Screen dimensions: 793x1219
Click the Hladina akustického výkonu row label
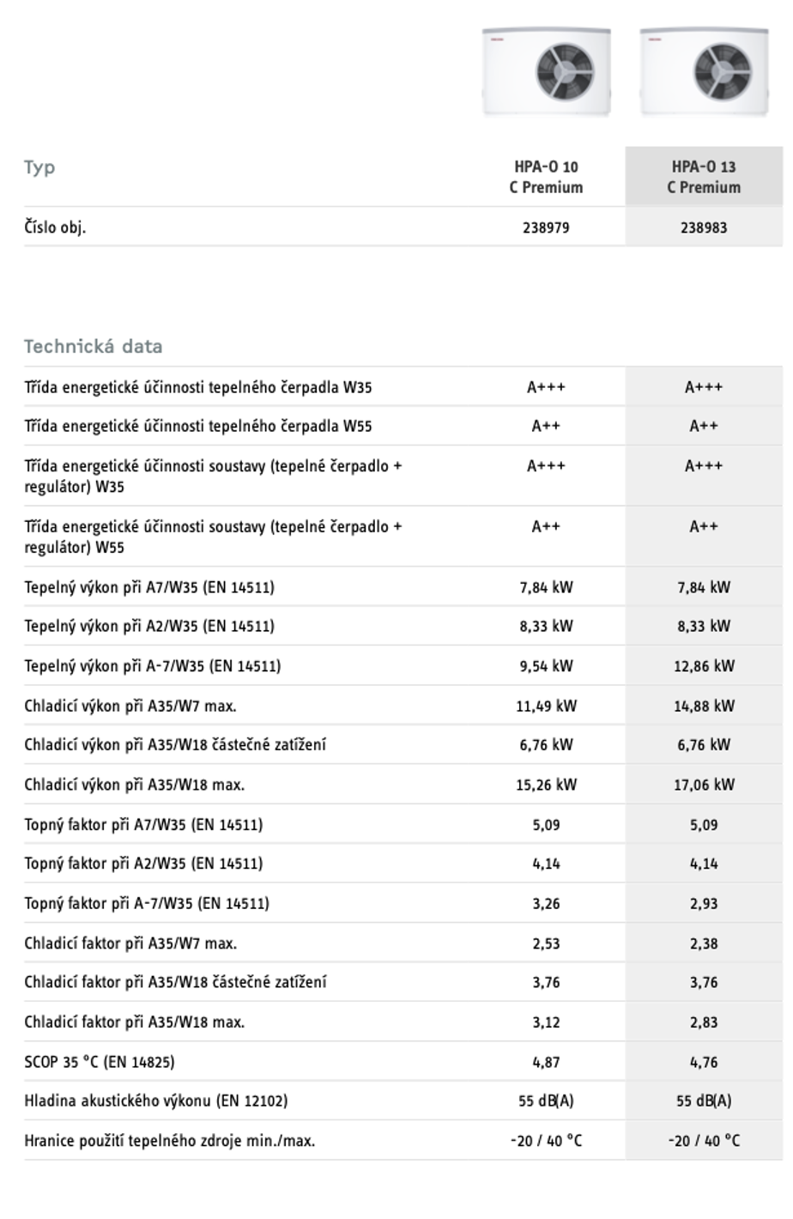click(156, 1101)
